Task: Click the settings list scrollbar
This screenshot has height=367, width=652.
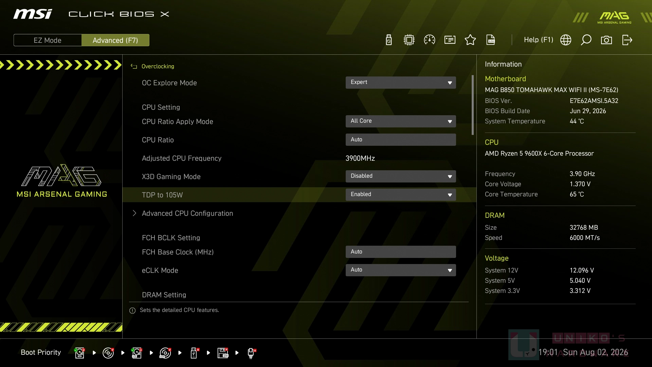Action: coord(473,105)
